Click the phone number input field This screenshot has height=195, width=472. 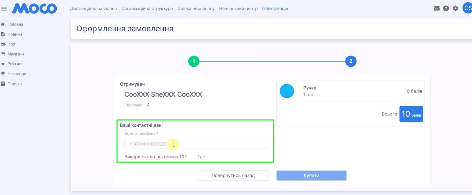(x=196, y=144)
